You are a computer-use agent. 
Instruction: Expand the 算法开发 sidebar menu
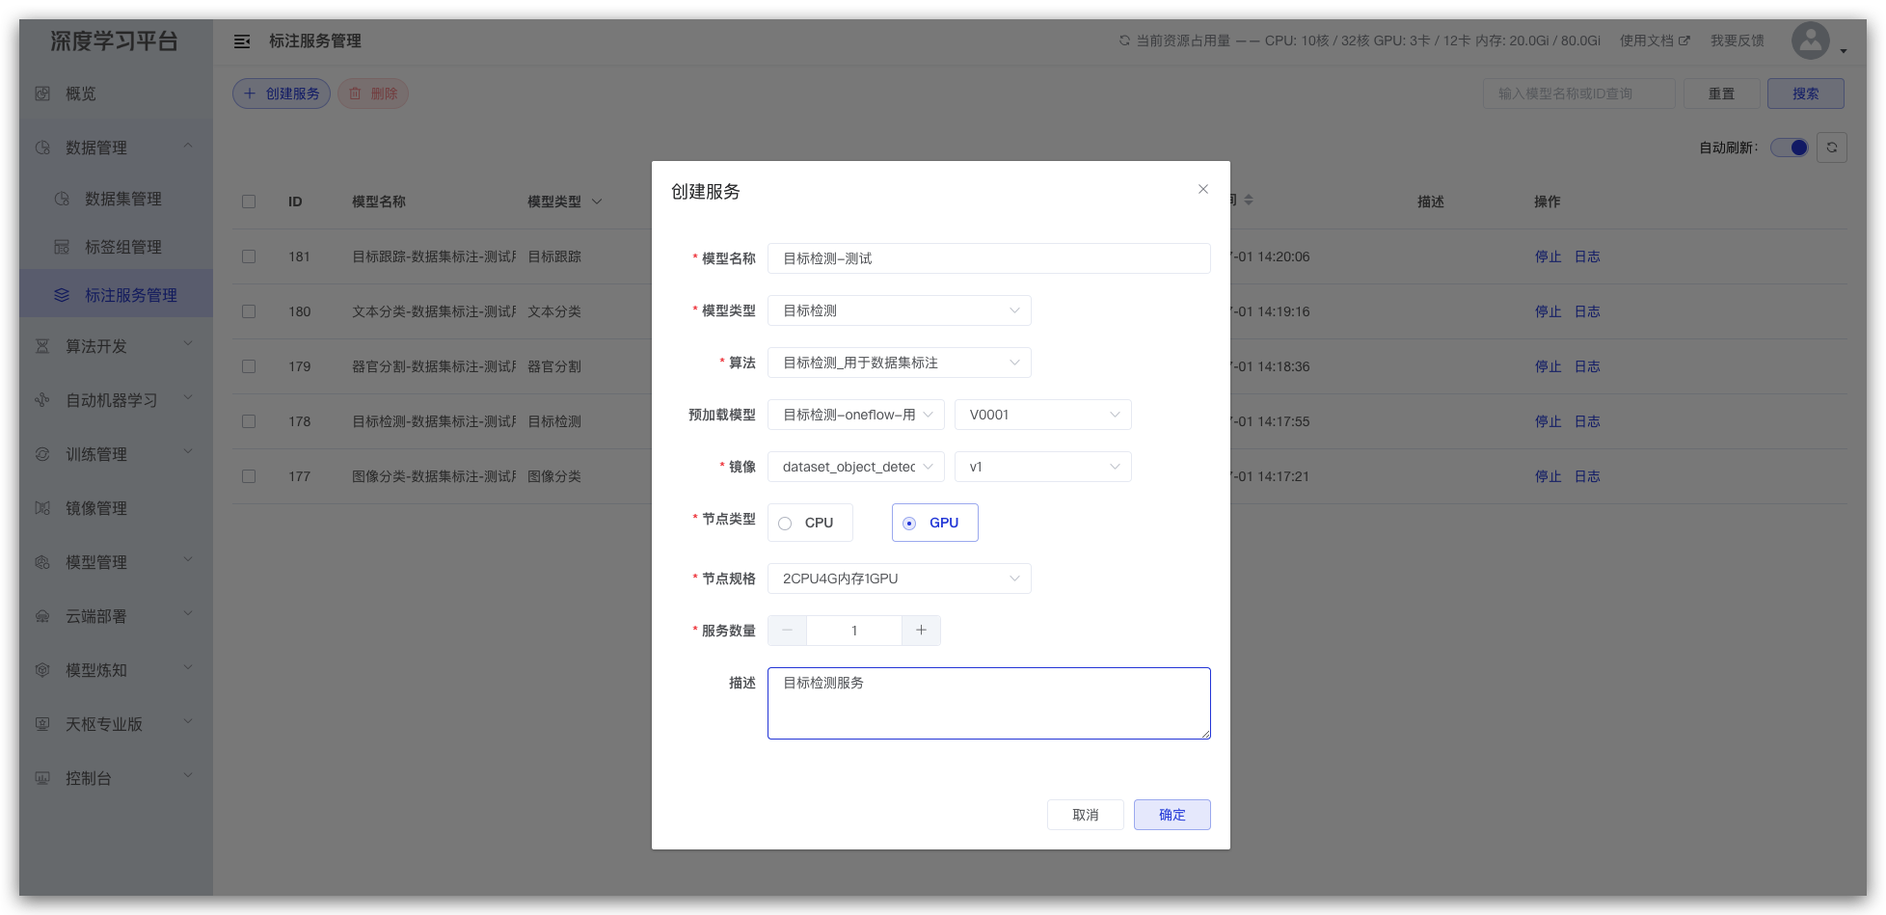tap(96, 346)
